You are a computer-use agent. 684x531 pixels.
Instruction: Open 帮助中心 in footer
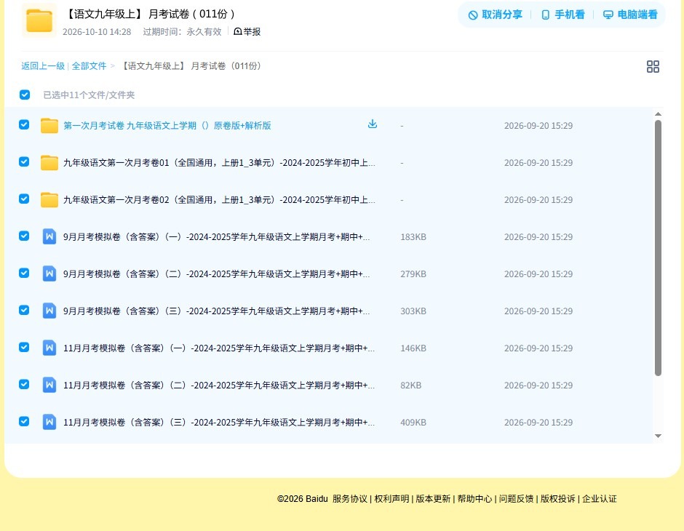[x=474, y=498]
